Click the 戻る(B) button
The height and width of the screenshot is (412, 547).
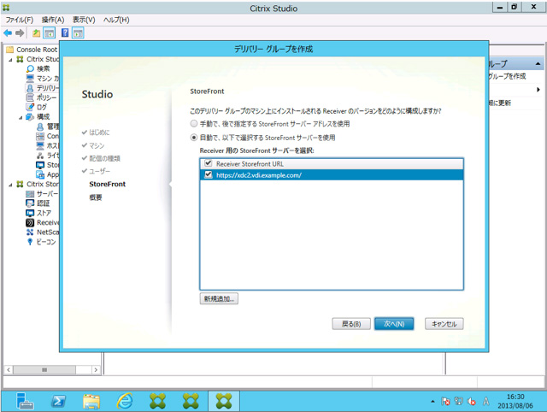pos(351,324)
